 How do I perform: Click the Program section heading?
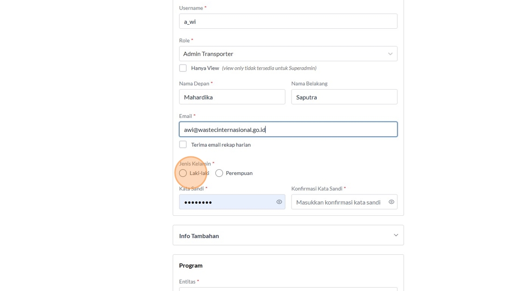[x=191, y=265]
